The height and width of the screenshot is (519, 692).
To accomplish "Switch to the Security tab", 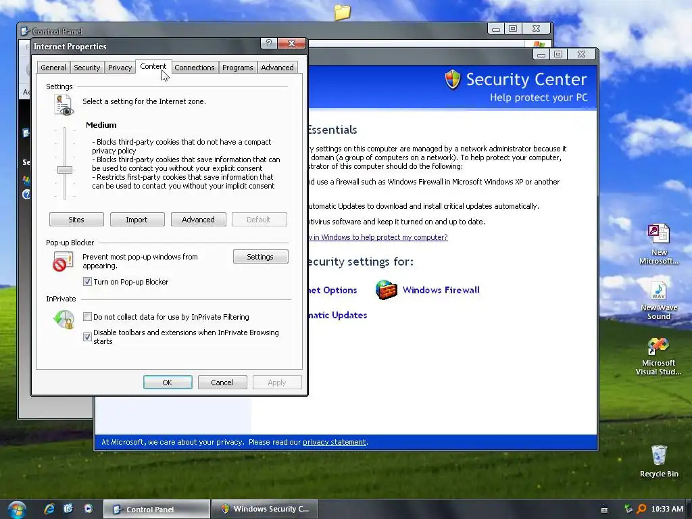I will point(87,68).
